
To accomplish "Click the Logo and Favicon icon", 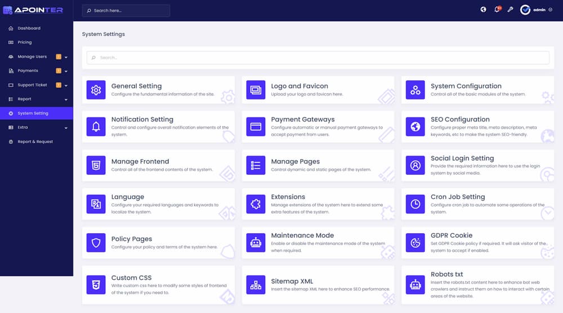I will point(256,90).
